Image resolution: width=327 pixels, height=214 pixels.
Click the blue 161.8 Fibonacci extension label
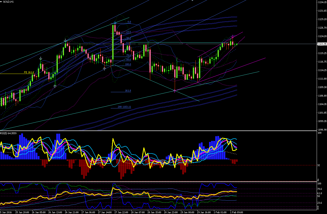[x=128, y=91]
